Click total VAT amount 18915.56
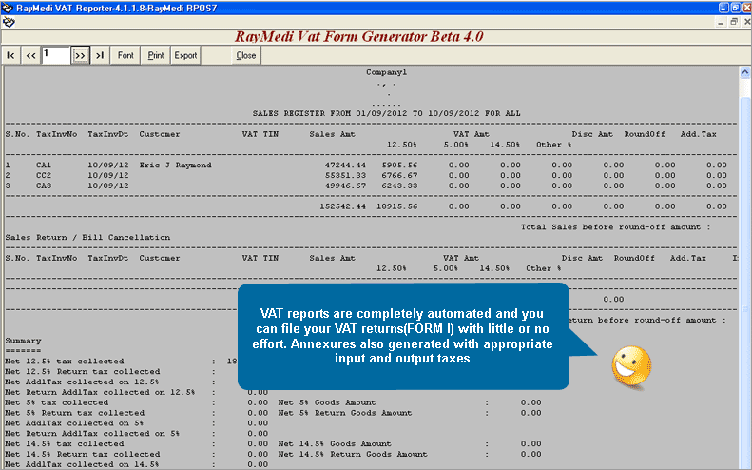 coord(397,206)
